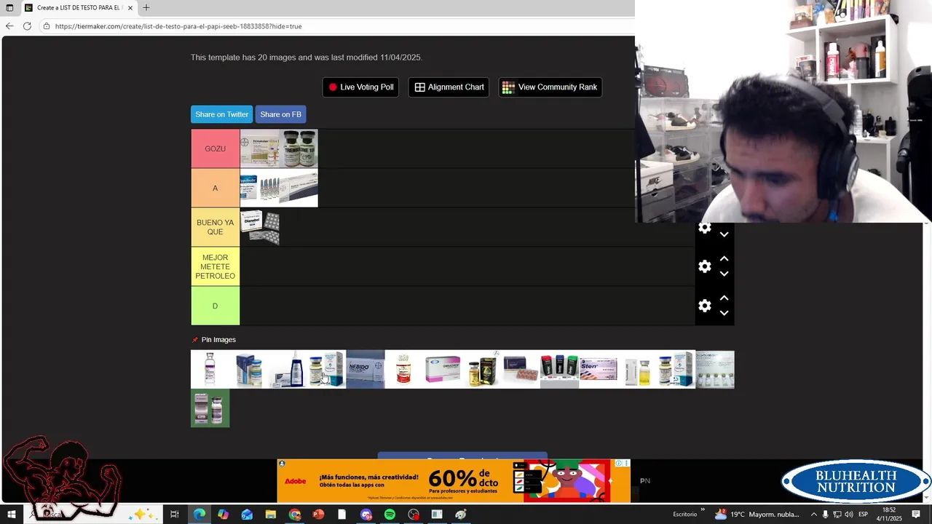The height and width of the screenshot is (524, 932).
Task: Open Copilot from the taskbar
Action: coord(223,515)
